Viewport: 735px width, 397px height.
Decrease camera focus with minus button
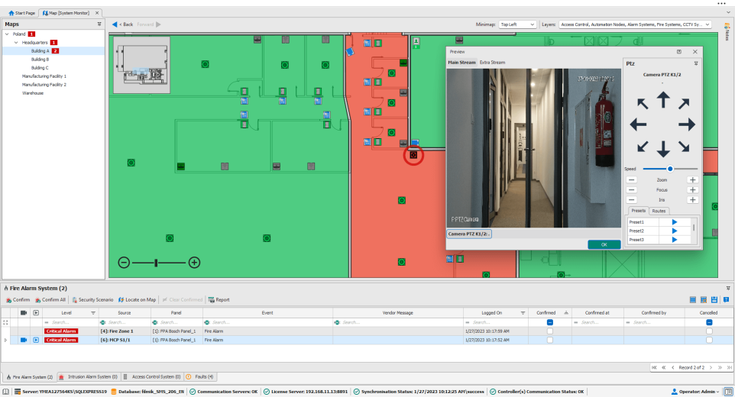click(631, 189)
